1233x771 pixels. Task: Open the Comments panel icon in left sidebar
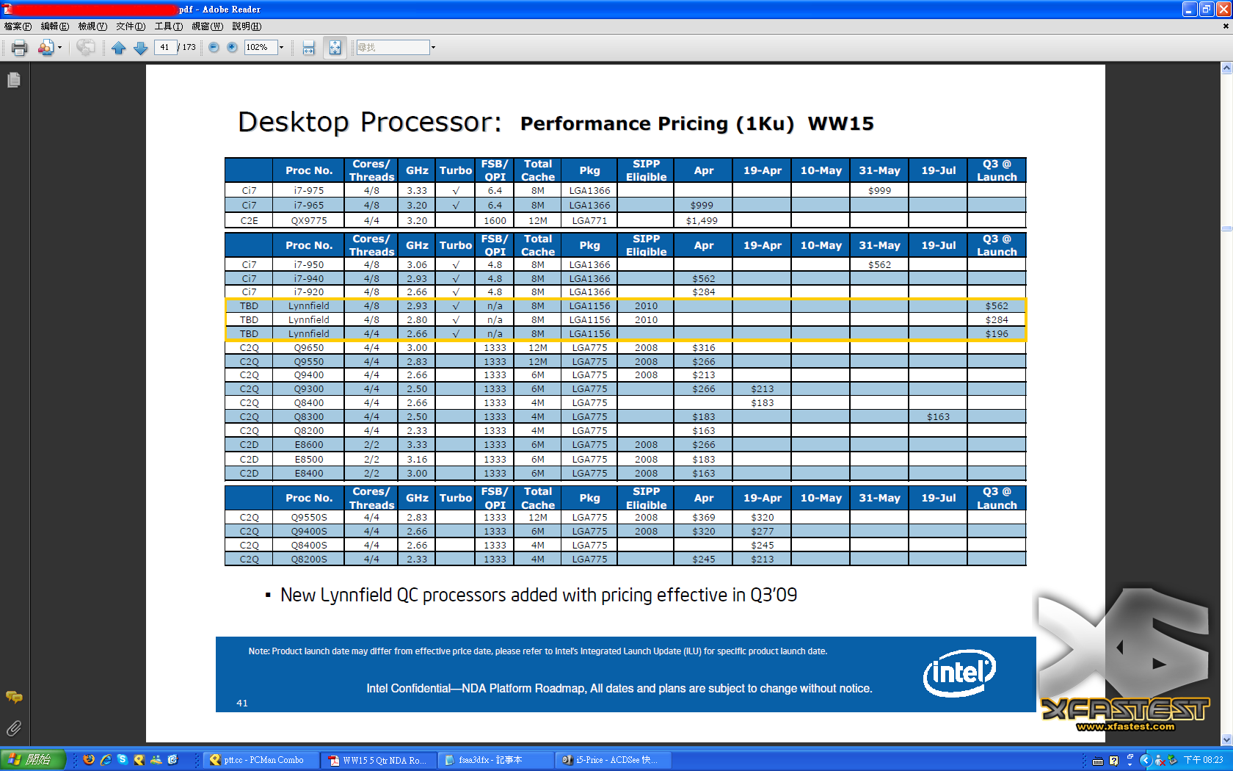[14, 697]
